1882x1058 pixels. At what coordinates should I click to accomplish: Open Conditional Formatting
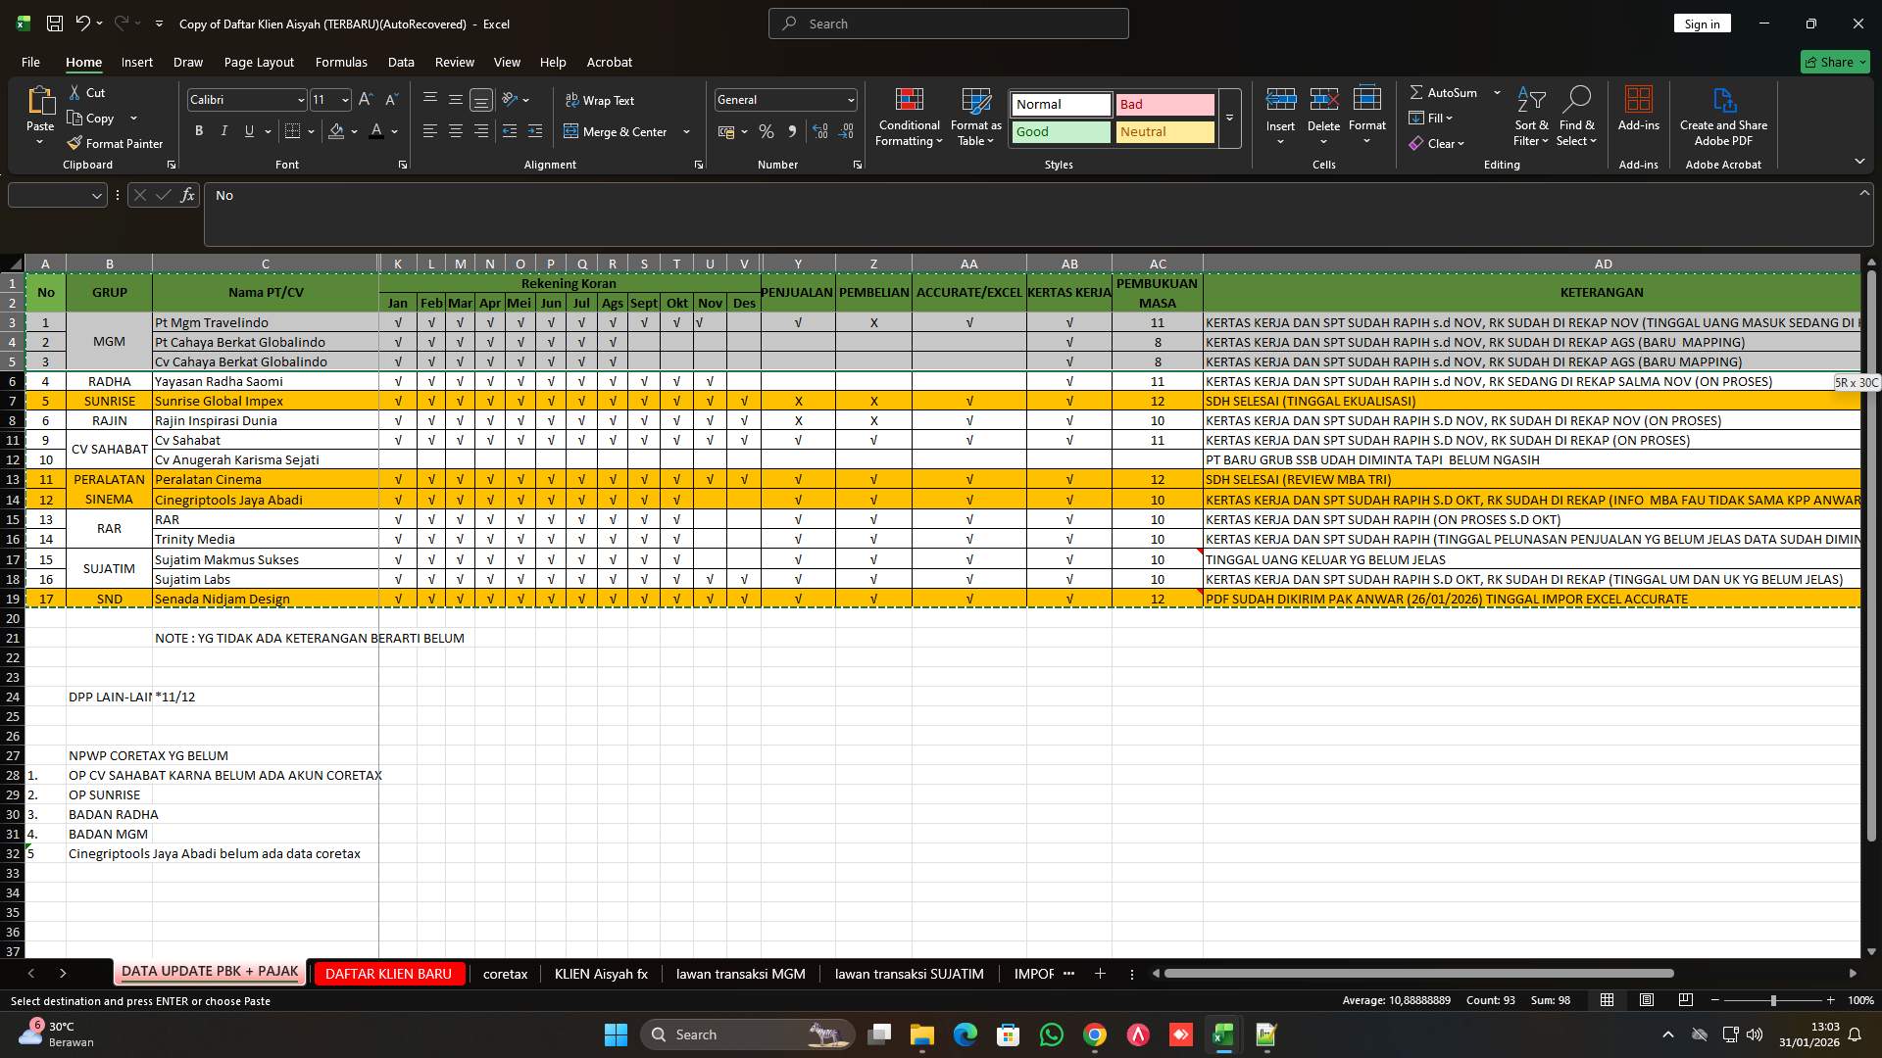click(909, 117)
